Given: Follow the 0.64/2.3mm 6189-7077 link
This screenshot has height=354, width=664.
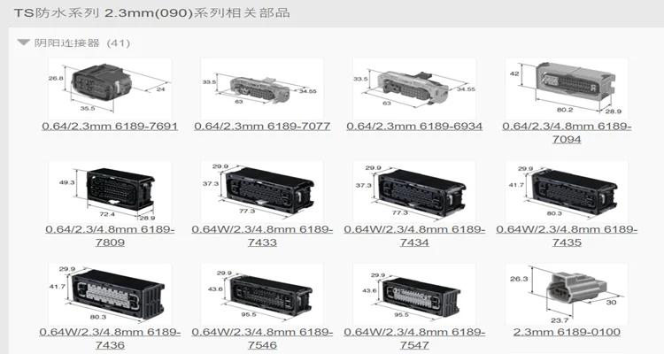Looking at the screenshot, I should pos(262,127).
